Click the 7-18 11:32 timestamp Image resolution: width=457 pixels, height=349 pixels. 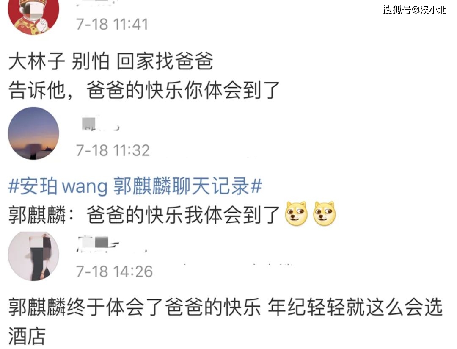pos(113,150)
